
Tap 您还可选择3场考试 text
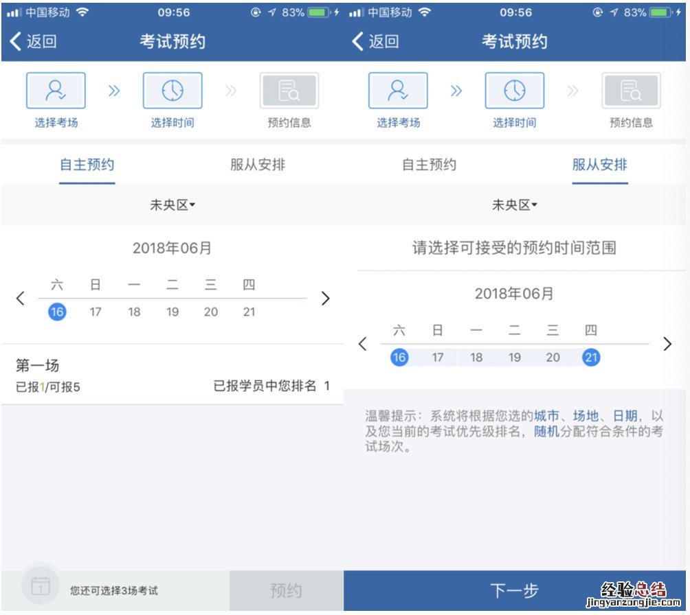point(113,590)
